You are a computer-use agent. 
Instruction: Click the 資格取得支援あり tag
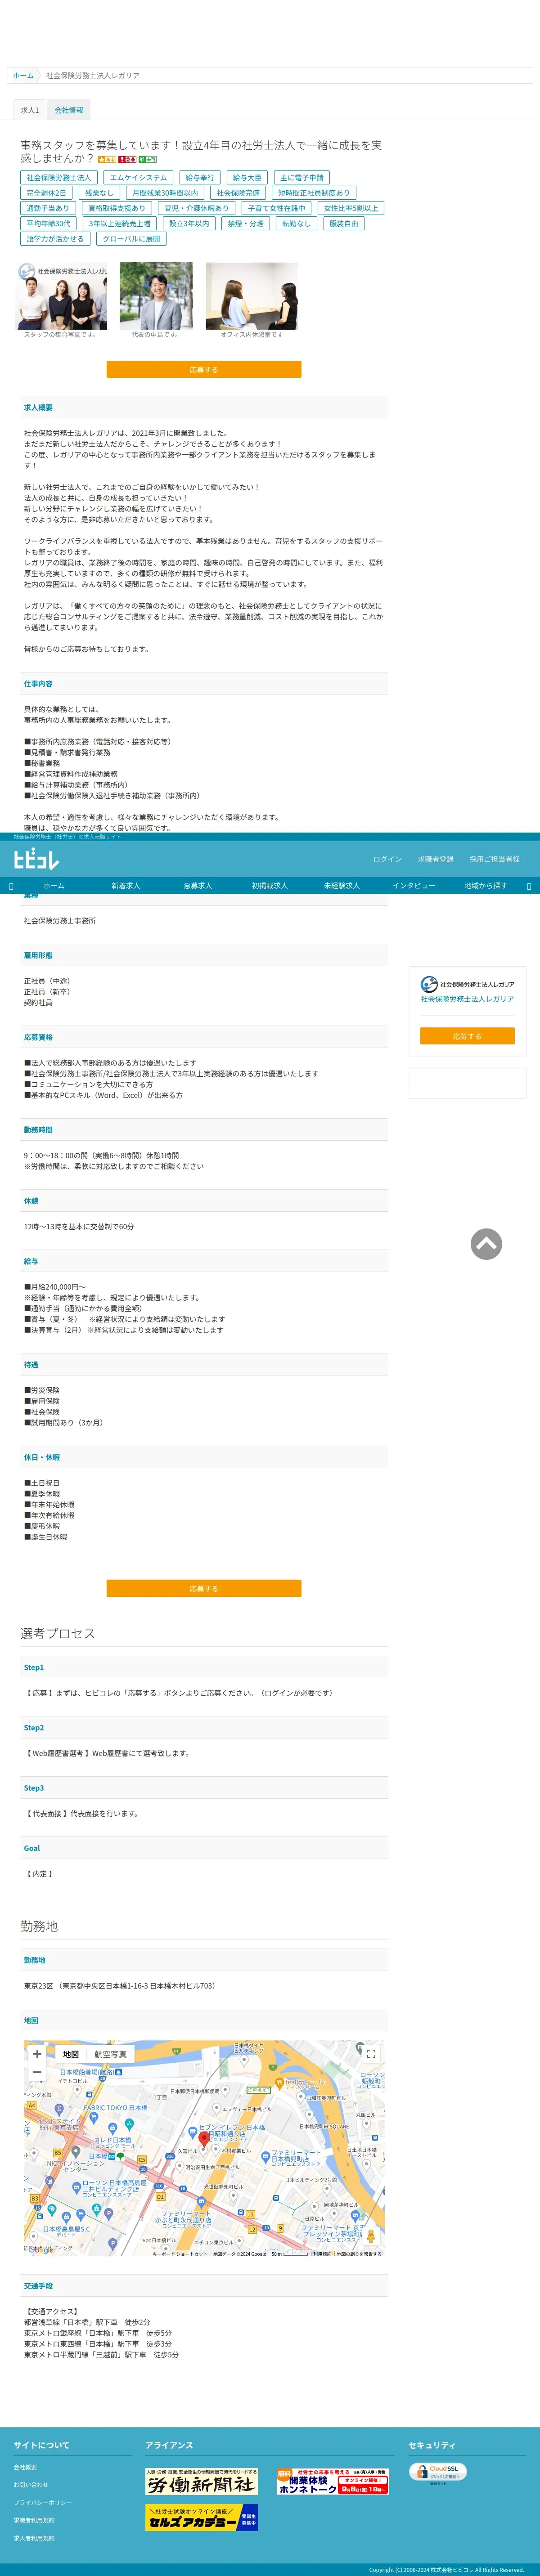pyautogui.click(x=117, y=208)
